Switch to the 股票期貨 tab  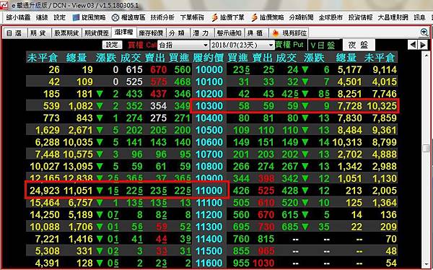pos(66,33)
